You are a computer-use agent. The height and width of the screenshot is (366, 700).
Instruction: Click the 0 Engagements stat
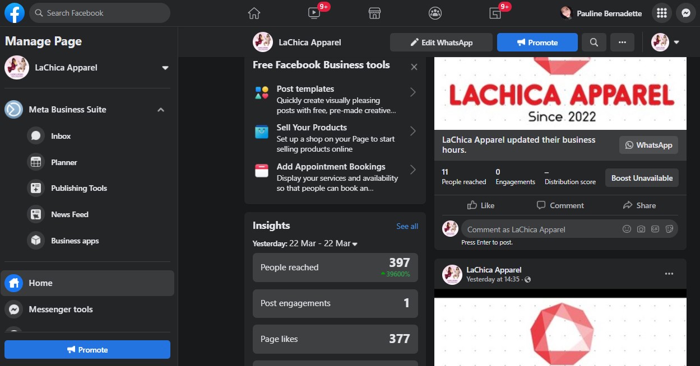point(515,176)
